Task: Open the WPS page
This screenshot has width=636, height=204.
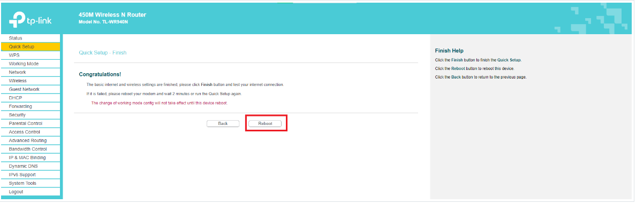Action: 31,55
